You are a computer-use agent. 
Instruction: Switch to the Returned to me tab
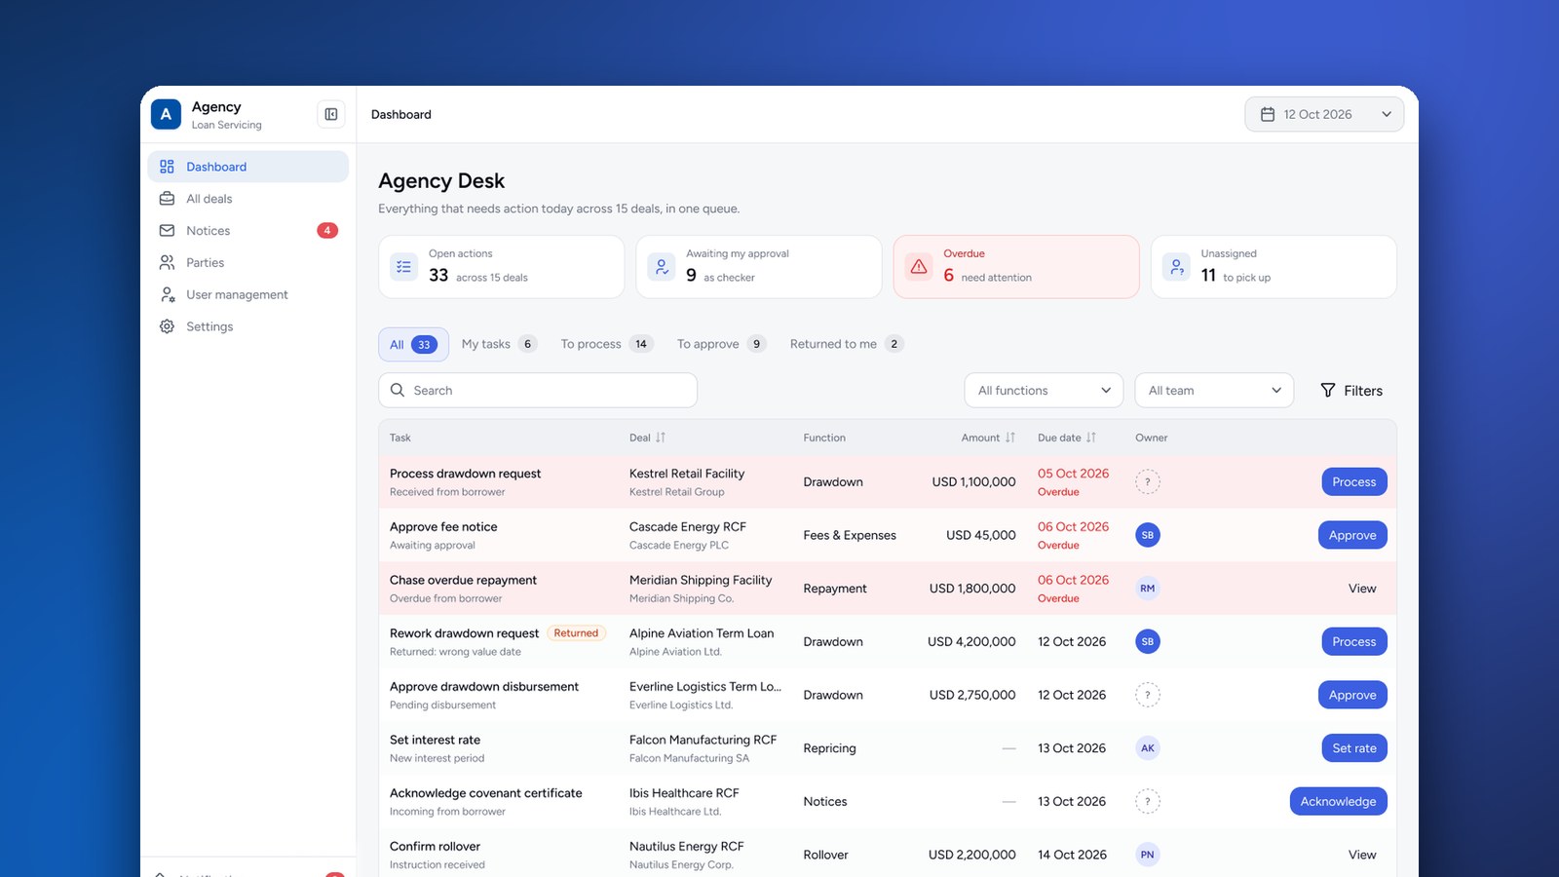(x=847, y=344)
